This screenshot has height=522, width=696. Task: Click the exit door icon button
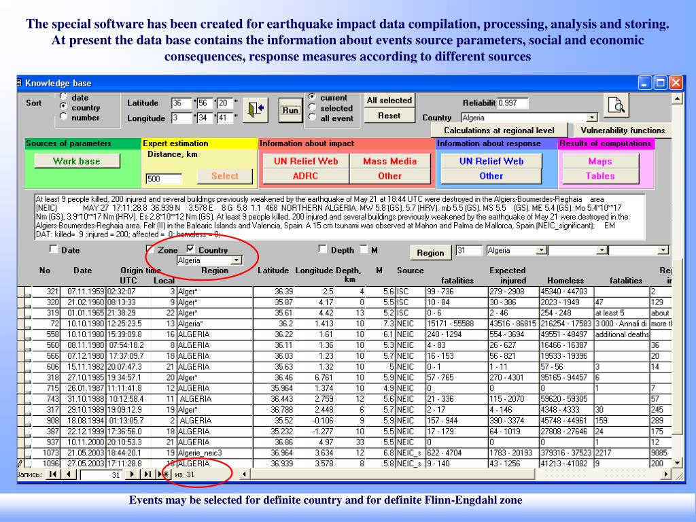(x=256, y=109)
